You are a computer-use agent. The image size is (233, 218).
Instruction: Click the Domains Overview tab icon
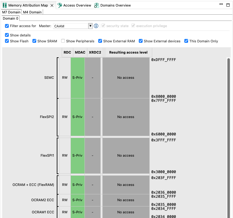click(x=97, y=5)
